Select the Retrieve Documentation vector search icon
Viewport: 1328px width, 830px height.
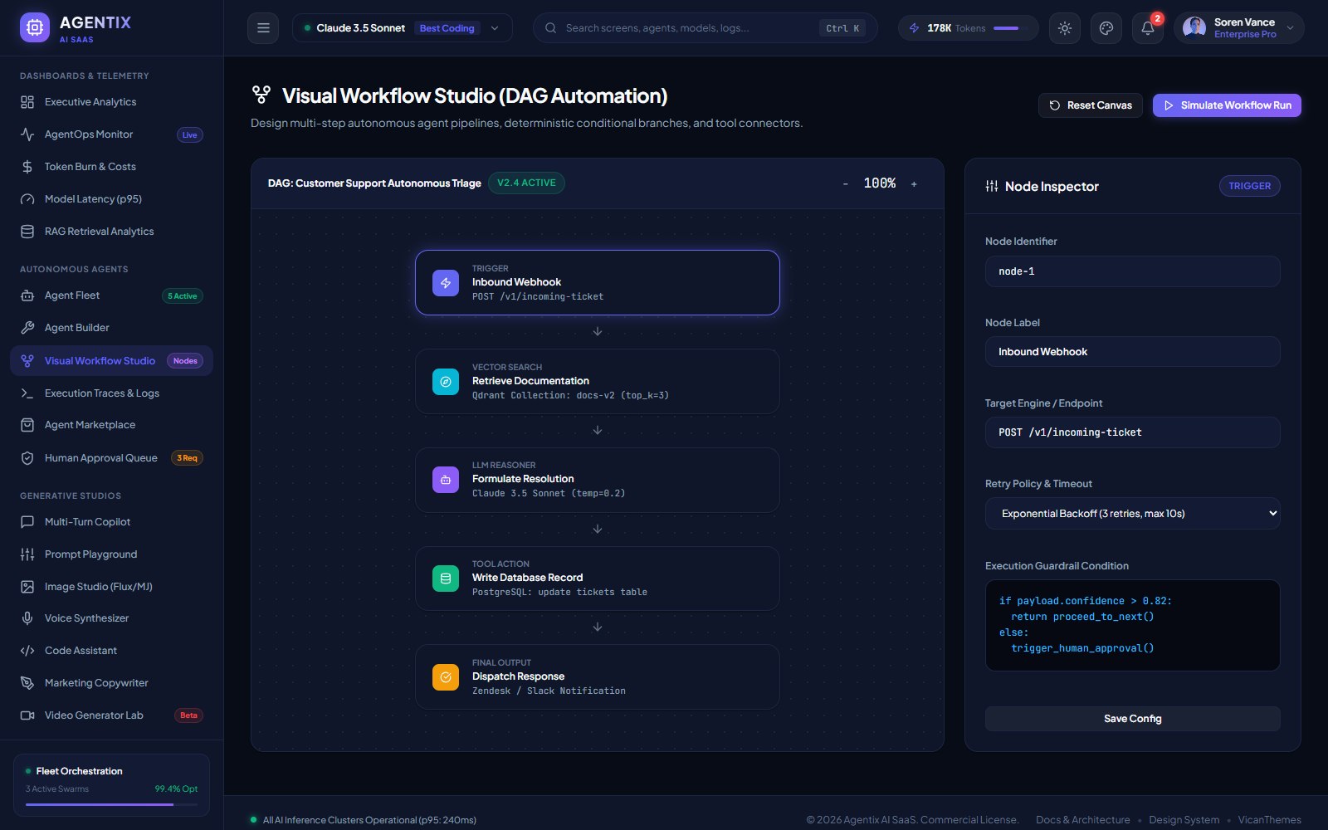point(446,382)
